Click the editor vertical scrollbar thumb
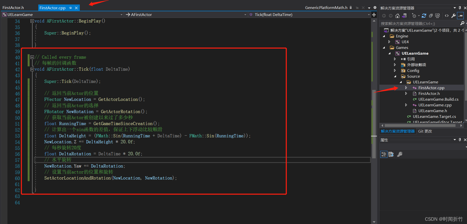The height and width of the screenshot is (224, 467). pyautogui.click(x=374, y=124)
